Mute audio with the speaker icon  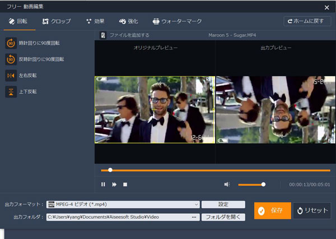(x=227, y=185)
